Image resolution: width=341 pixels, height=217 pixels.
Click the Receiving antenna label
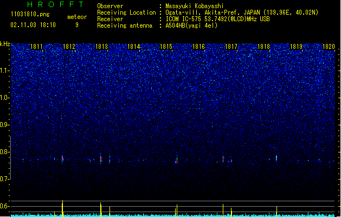click(x=125, y=25)
